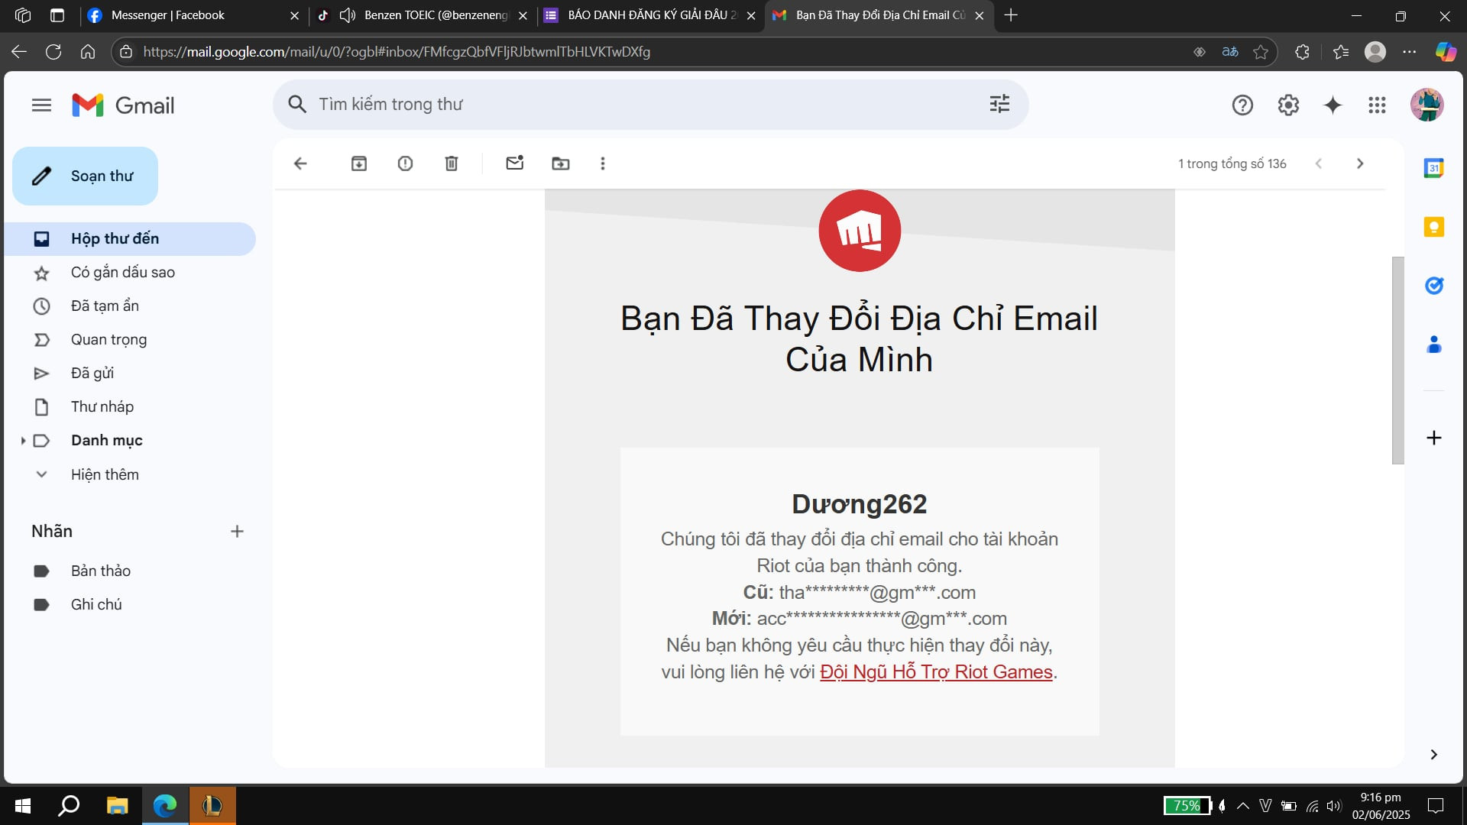Show search options filter icon
Image resolution: width=1467 pixels, height=825 pixels.
(999, 104)
